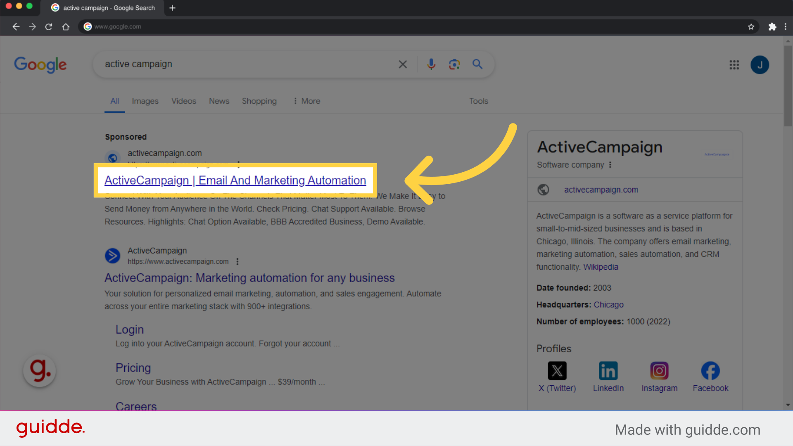Switch to the Images tab
The image size is (793, 446).
tap(145, 101)
